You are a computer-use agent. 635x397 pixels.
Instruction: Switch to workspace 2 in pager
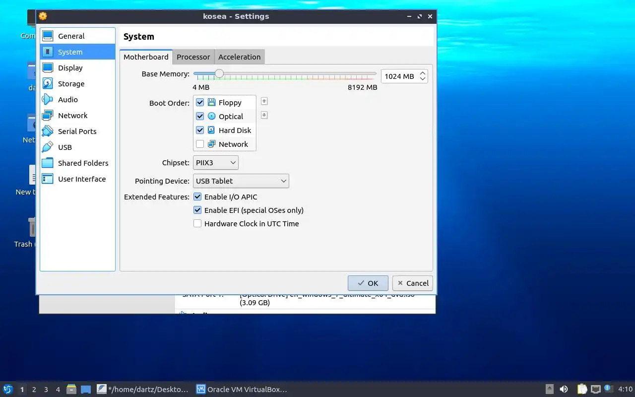tap(34, 390)
